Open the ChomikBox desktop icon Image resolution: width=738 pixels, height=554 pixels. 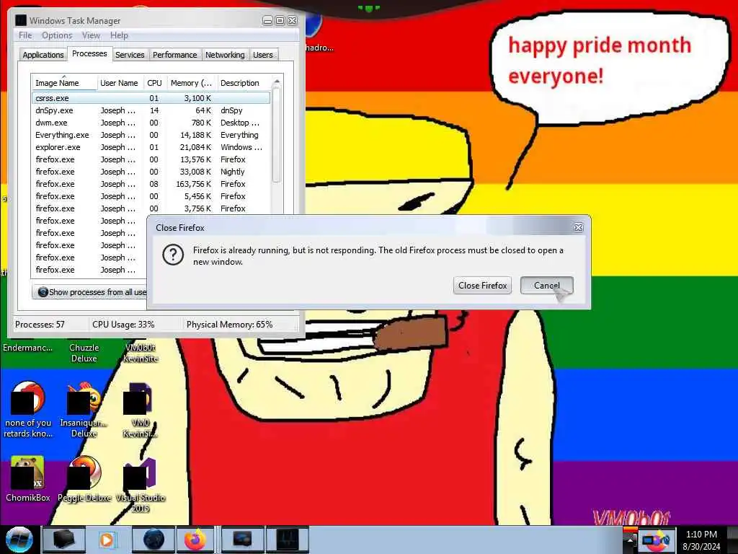pos(28,478)
